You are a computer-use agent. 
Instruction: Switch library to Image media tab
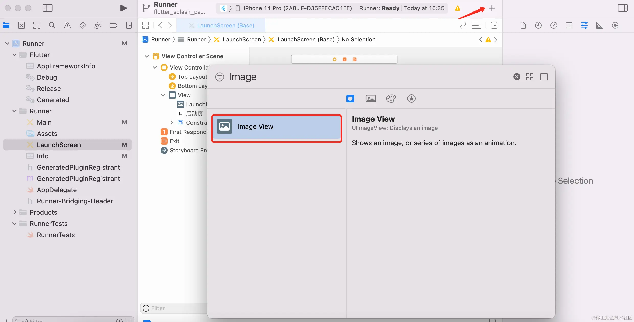tap(370, 99)
